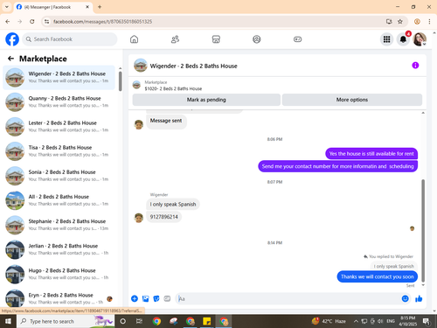Select the 'Message sent' bubble
This screenshot has width=437, height=328.
pos(166,121)
